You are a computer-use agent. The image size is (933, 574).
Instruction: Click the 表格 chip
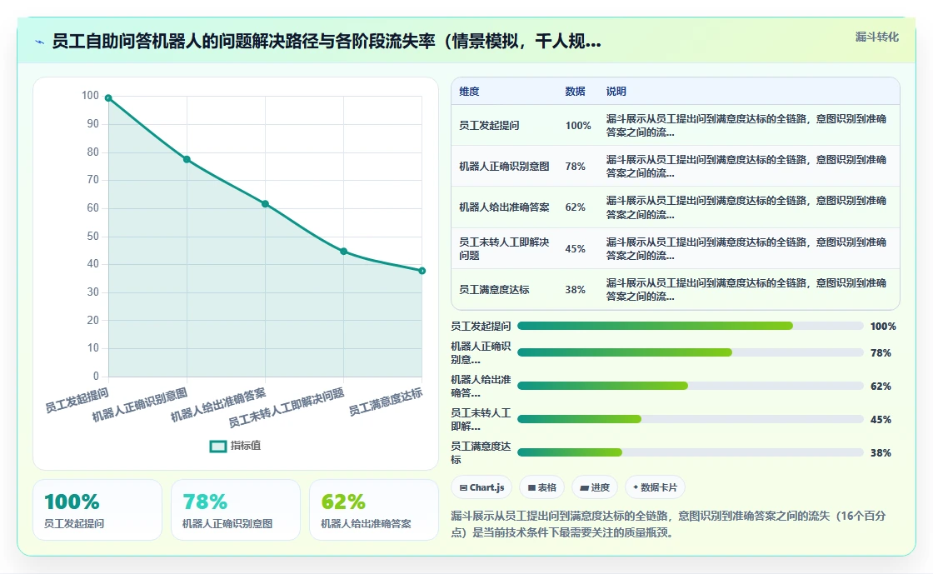[542, 487]
